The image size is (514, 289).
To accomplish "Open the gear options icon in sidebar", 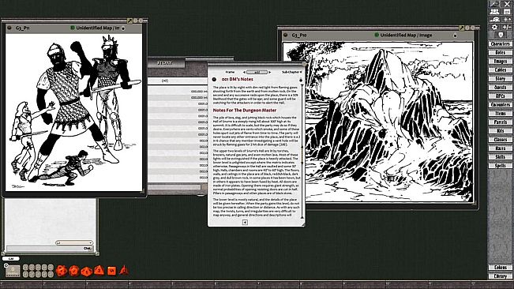I will (494, 27).
